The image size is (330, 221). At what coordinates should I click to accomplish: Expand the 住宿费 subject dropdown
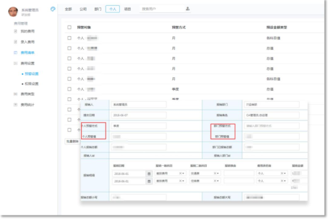(218, 181)
